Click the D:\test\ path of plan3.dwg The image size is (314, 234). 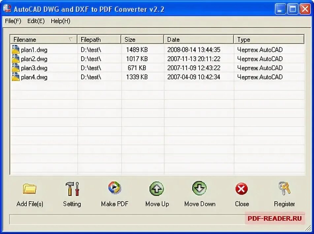91,68
